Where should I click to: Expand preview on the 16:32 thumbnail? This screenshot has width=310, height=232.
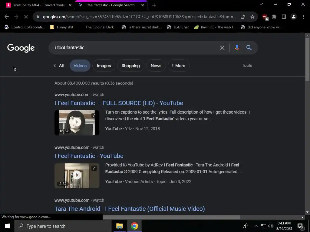pyautogui.click(x=94, y=115)
